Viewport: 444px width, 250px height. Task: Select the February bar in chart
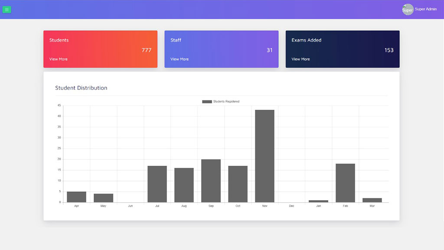point(345,183)
